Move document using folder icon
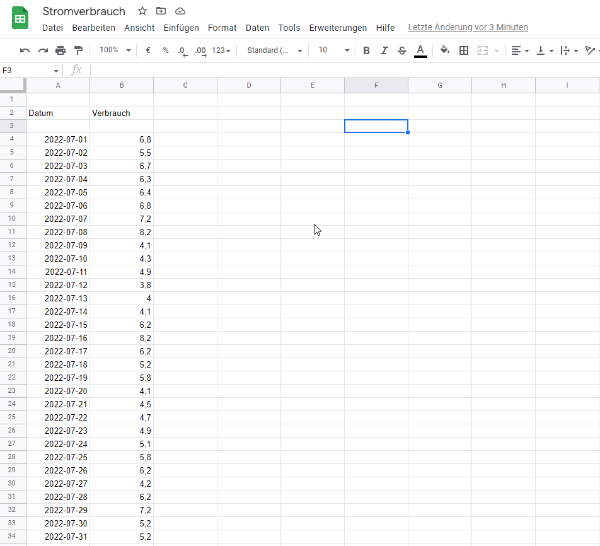This screenshot has width=600, height=546. tap(161, 11)
